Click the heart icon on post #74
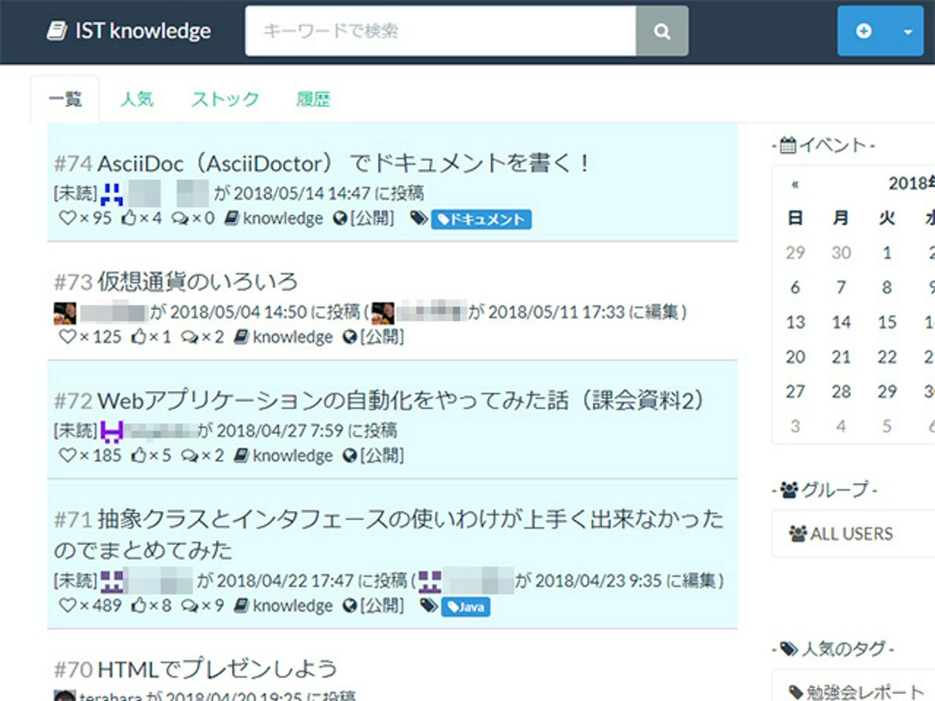 67,219
